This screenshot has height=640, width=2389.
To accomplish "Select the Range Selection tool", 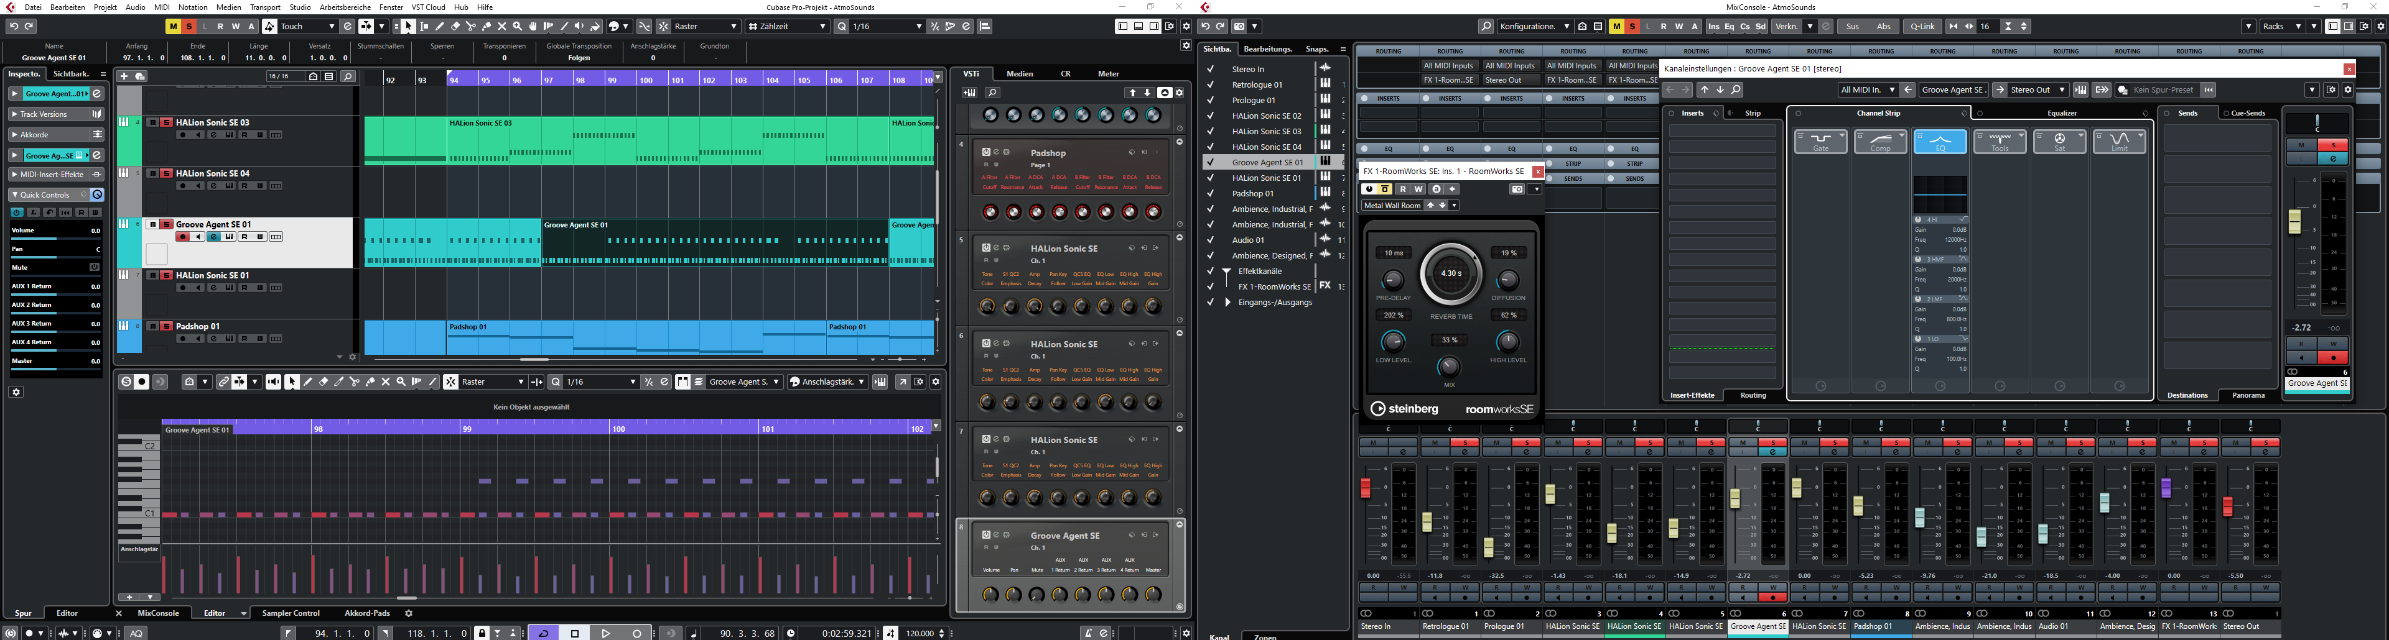I will [424, 27].
